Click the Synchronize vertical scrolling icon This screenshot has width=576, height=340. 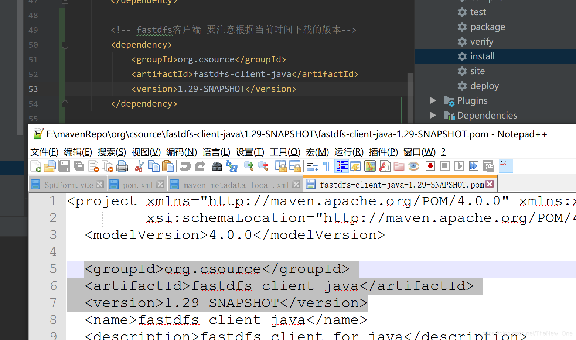280,166
